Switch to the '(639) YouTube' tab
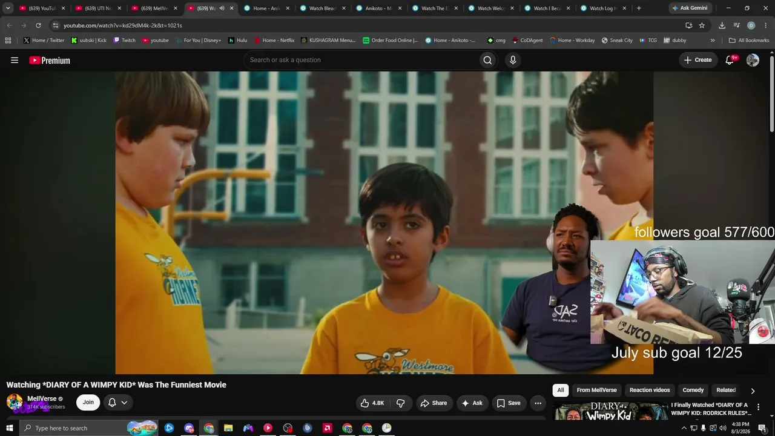This screenshot has height=436, width=775. tap(42, 8)
